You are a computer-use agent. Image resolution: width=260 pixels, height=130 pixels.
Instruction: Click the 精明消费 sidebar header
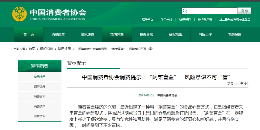tap(40, 66)
